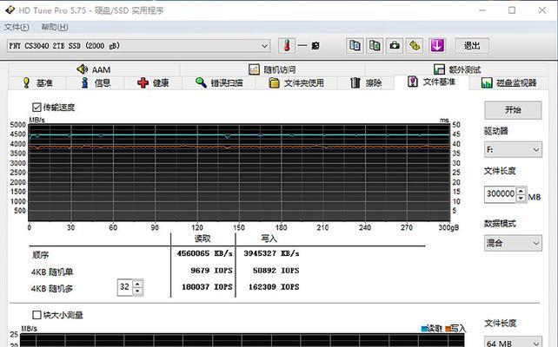This screenshot has height=347, width=558.
Task: Click the blue 读取 legend swatch
Action: click(x=424, y=329)
